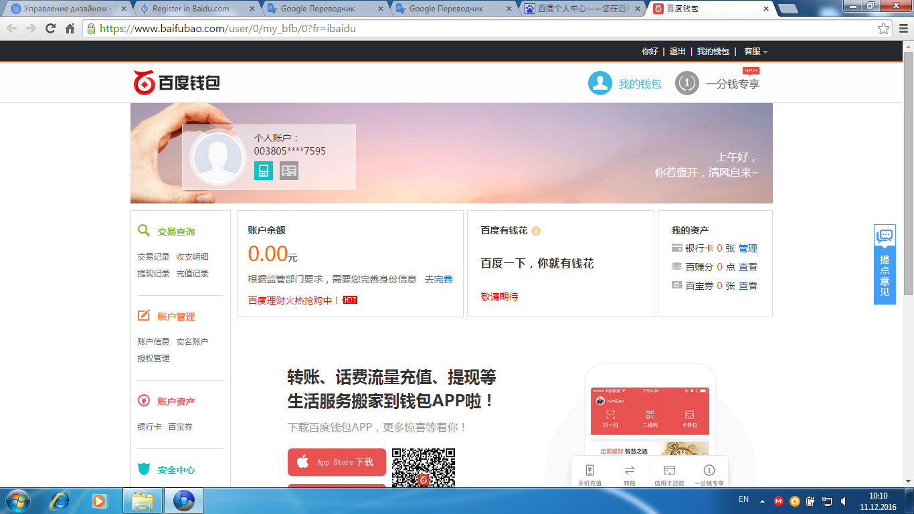Open Internet Explorer from taskbar
The image size is (914, 514).
(60, 501)
